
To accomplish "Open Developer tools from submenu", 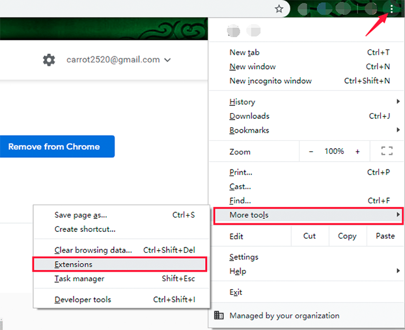I will pyautogui.click(x=121, y=299).
